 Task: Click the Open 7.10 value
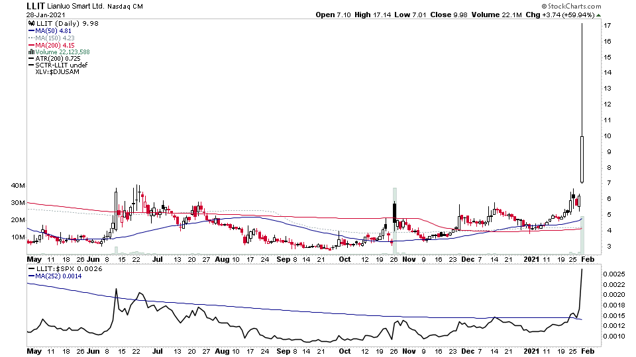(x=333, y=15)
